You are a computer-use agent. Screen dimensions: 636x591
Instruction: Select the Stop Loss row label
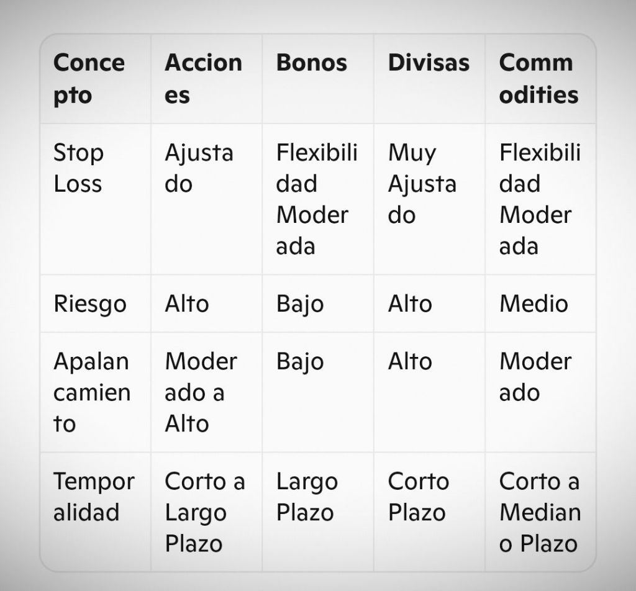tap(78, 168)
